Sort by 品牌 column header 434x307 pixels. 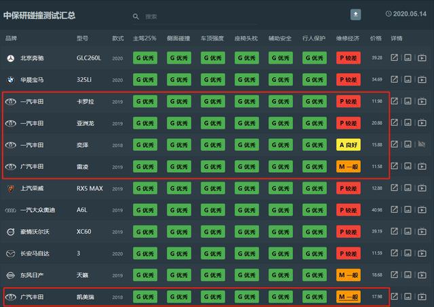[11, 38]
